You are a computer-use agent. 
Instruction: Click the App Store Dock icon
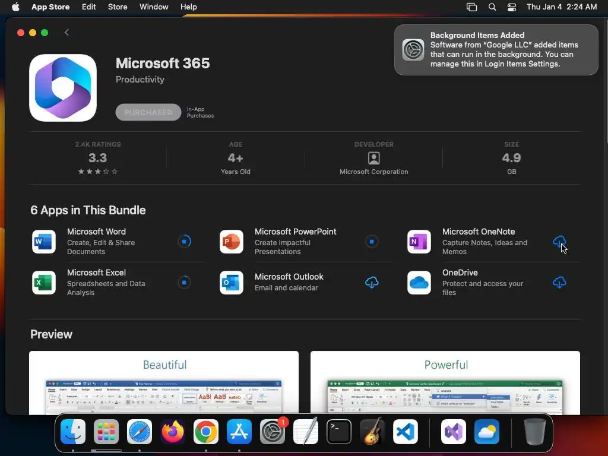pos(239,432)
